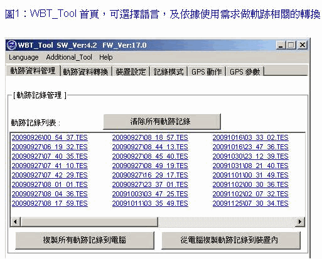Click the horizontal scrollbar thumb in track list

point(89,221)
